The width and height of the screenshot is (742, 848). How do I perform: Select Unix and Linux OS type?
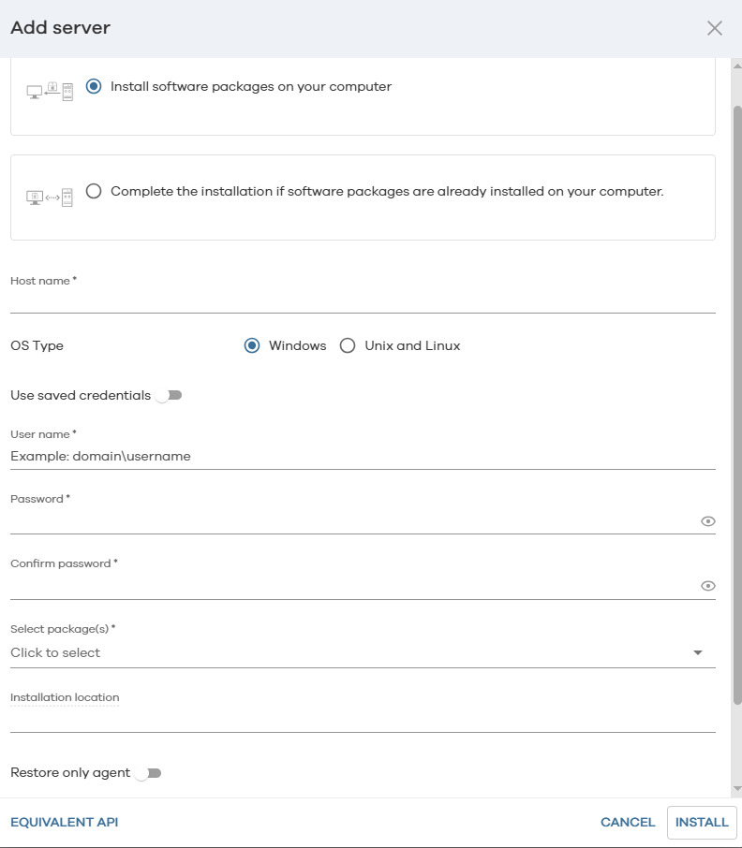click(x=348, y=345)
